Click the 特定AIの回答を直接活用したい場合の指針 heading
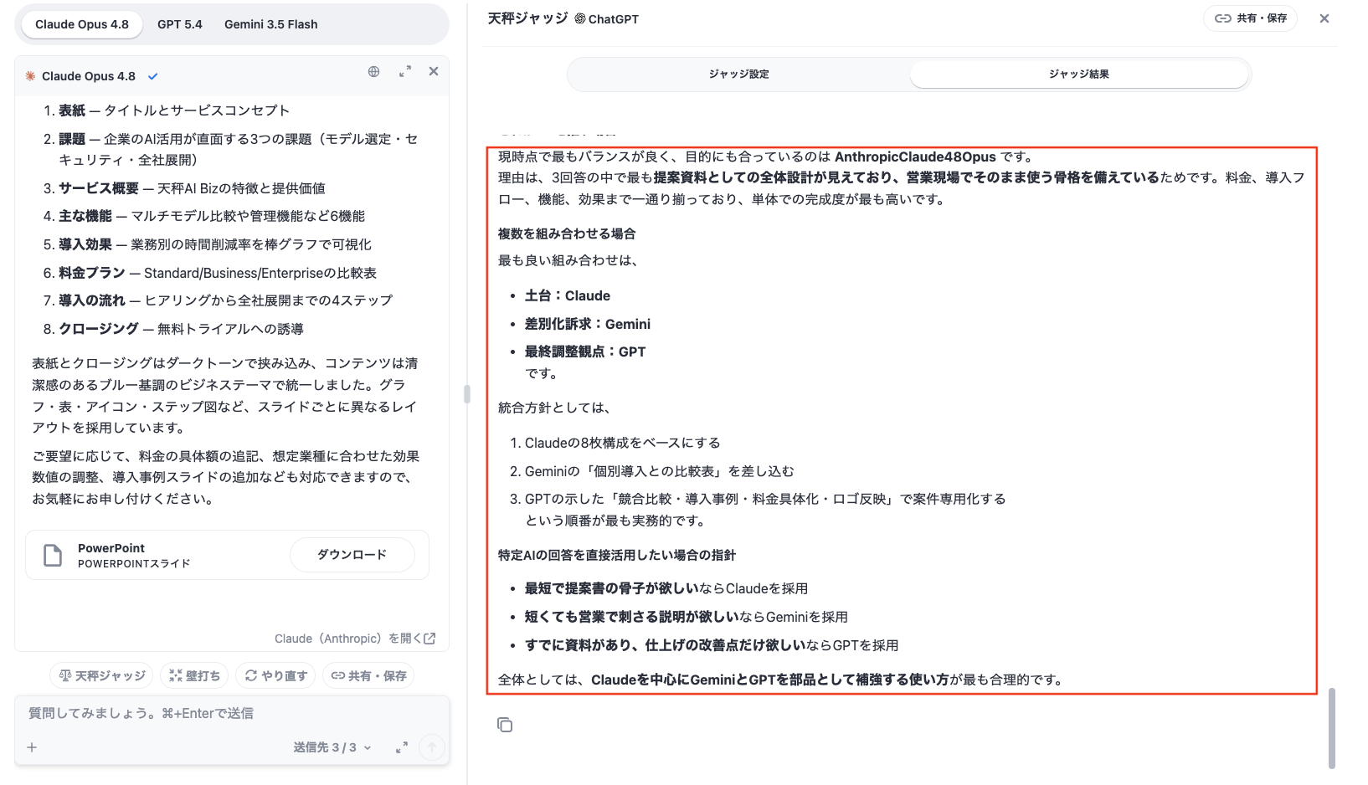This screenshot has width=1368, height=785. pos(617,555)
